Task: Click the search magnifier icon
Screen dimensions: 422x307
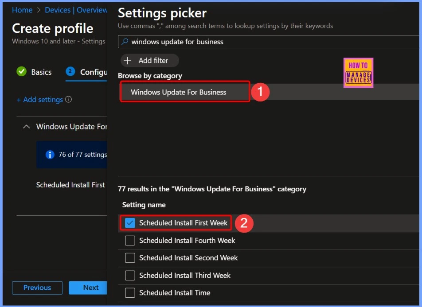Action: click(125, 42)
